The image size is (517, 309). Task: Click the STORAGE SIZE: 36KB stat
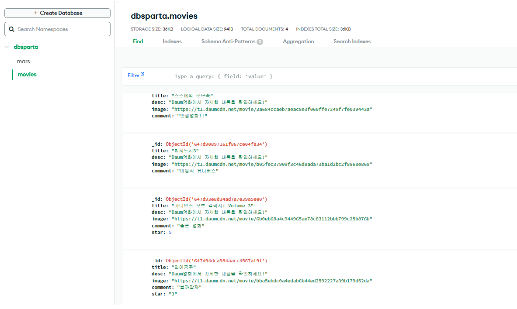pos(152,29)
